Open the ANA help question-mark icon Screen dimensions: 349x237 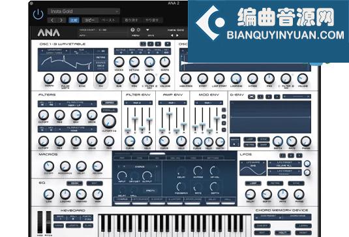(132, 30)
